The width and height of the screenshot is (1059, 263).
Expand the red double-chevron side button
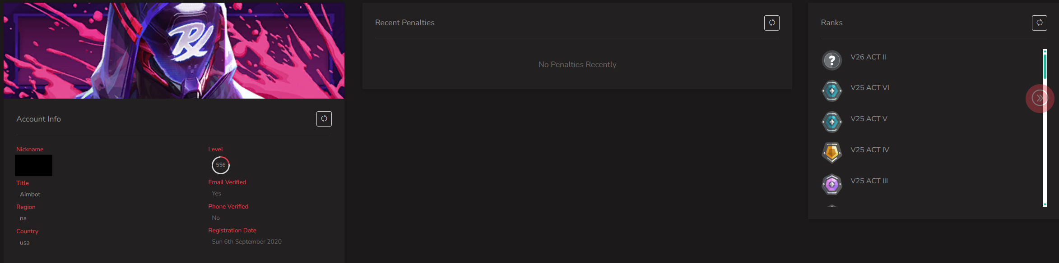[x=1040, y=98]
